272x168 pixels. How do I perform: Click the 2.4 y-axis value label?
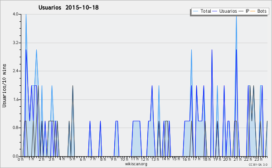(15, 71)
